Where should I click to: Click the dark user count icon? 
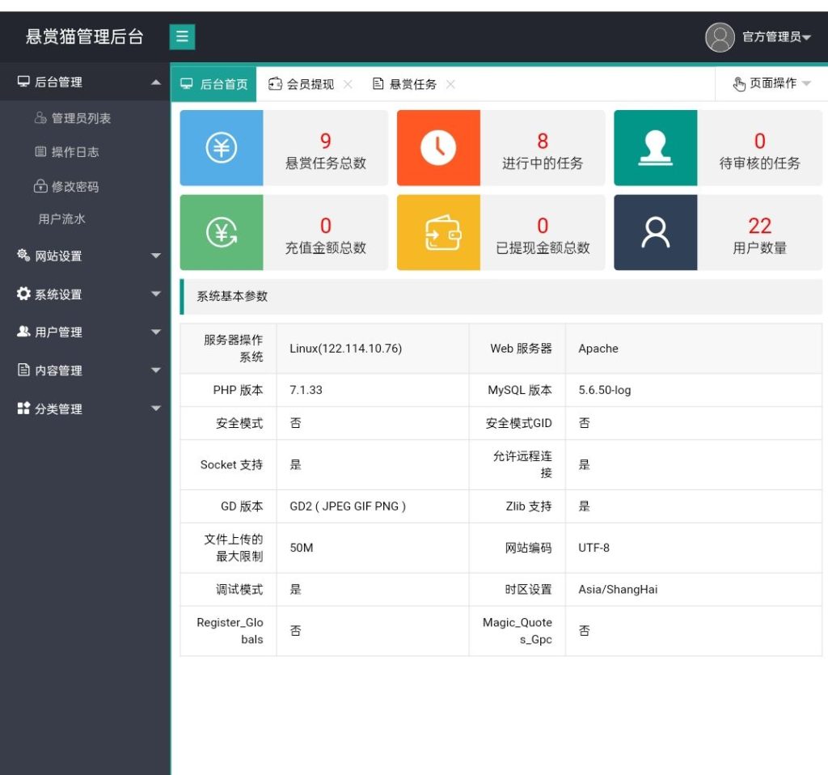point(655,232)
